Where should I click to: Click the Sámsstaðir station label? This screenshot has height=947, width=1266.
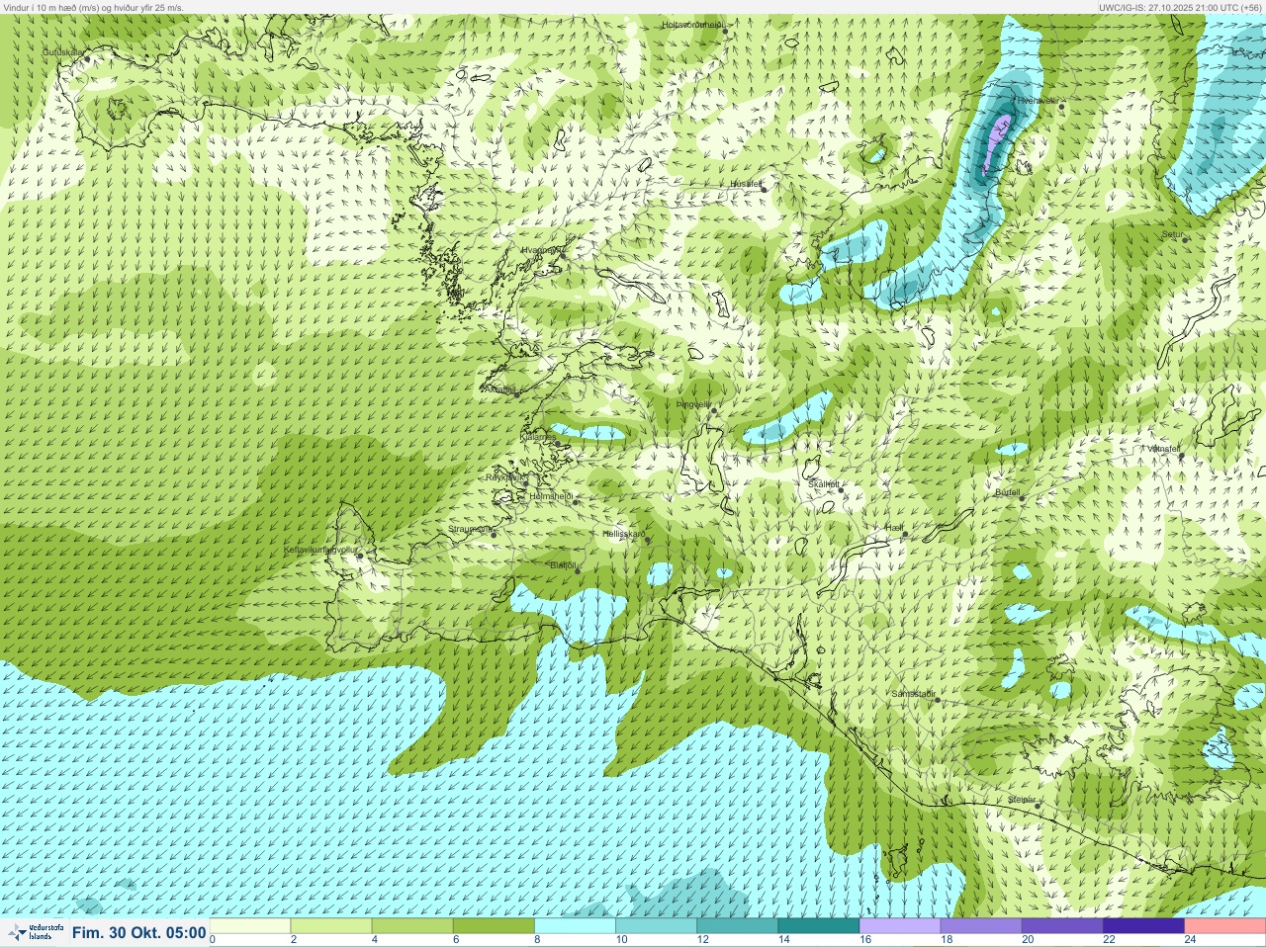[913, 694]
